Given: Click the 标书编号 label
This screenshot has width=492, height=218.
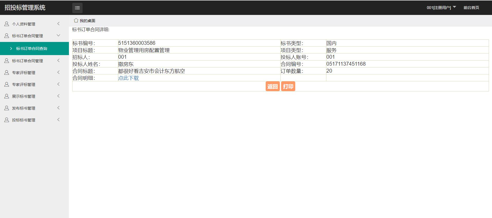Looking at the screenshot, I should 84,43.
